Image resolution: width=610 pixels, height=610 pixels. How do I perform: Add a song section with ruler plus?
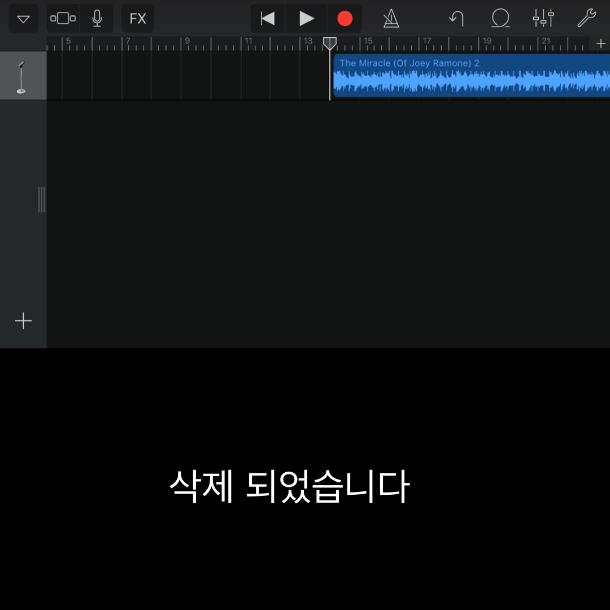coord(600,44)
